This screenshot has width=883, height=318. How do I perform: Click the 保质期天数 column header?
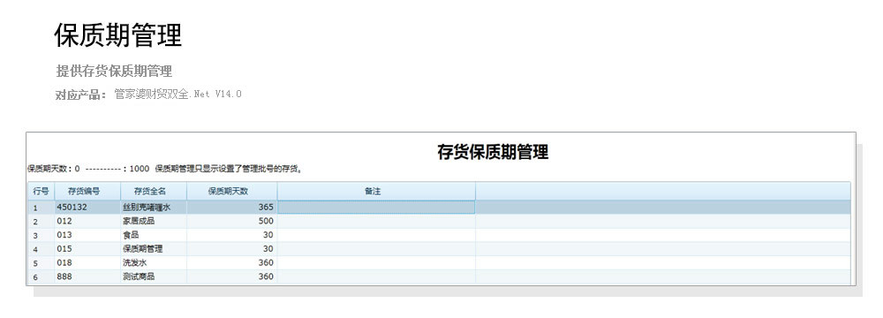coord(231,191)
